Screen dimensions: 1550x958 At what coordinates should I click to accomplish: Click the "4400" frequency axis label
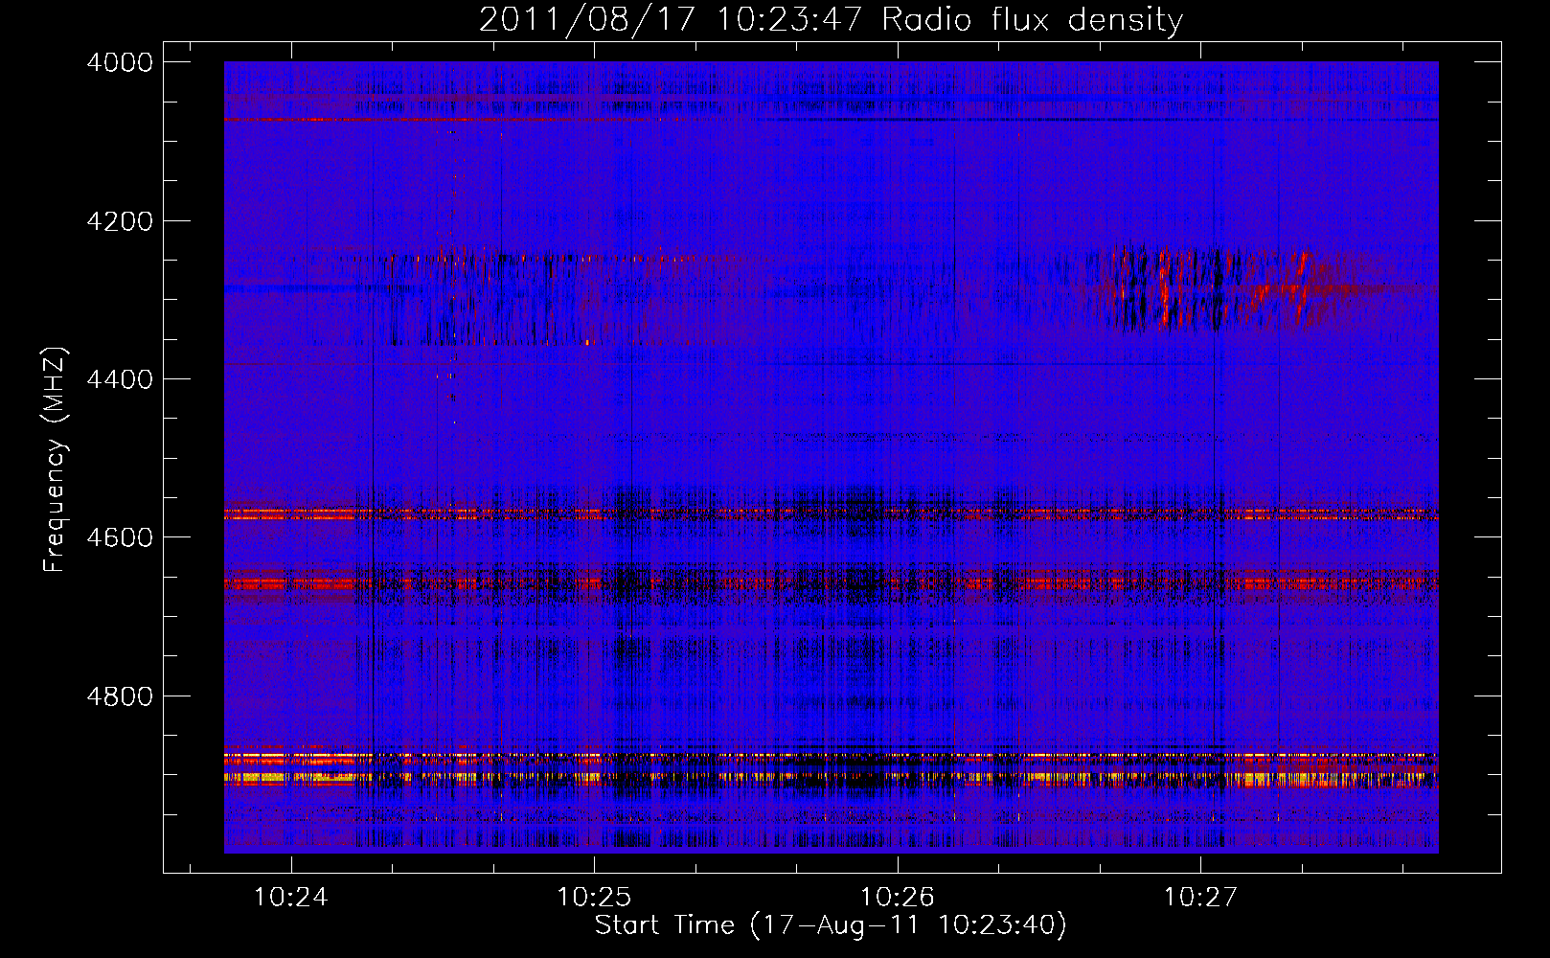click(x=120, y=379)
